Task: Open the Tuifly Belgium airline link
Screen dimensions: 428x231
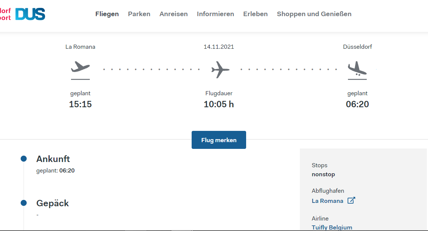Action: pos(332,227)
